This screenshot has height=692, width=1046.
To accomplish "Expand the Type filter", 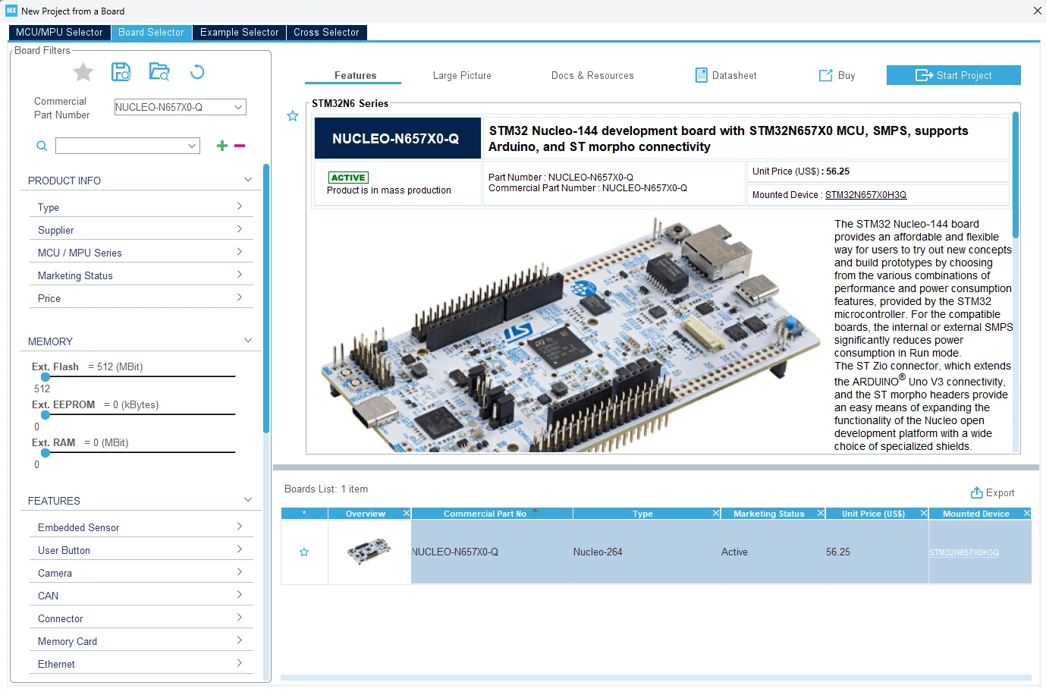I will [x=240, y=206].
